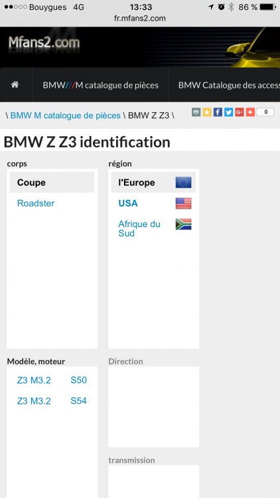This screenshot has width=280, height=498.
Task: Tap the location arrow status icon
Action: (x=211, y=7)
